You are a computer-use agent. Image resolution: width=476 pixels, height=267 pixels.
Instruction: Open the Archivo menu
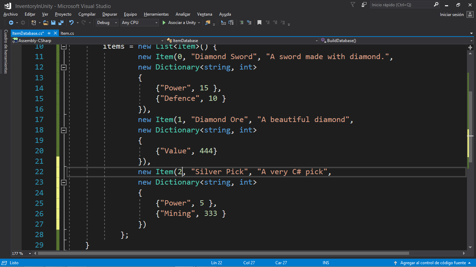pos(10,14)
